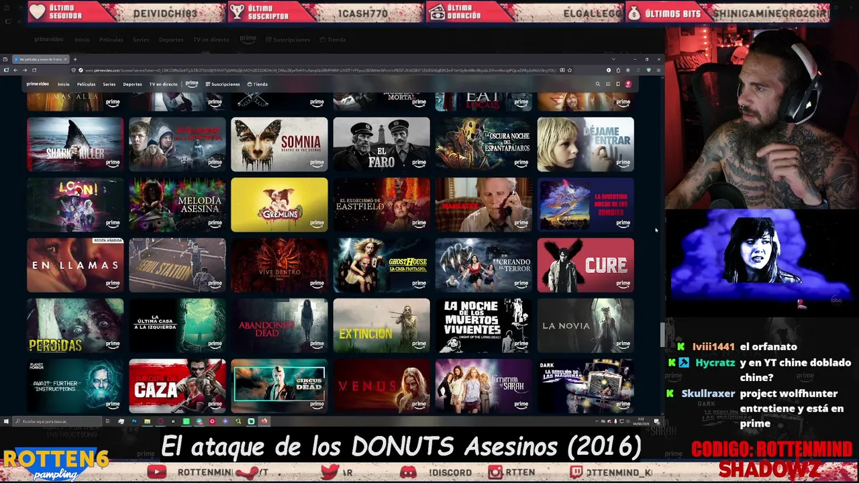Screen dimensions: 859x483
Task: Launch Photoshop from the taskbar
Action: 134,421
